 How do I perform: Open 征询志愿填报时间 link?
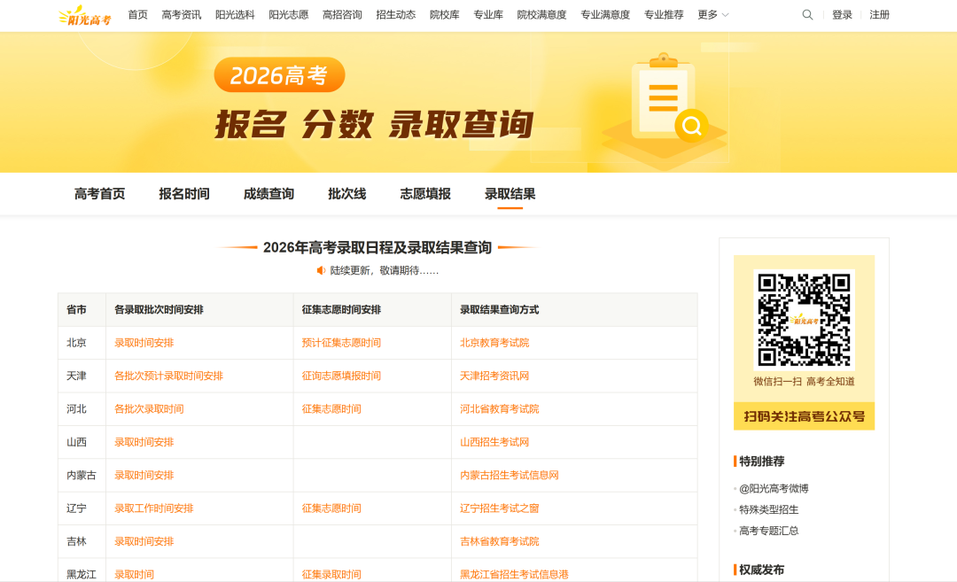[x=341, y=376]
